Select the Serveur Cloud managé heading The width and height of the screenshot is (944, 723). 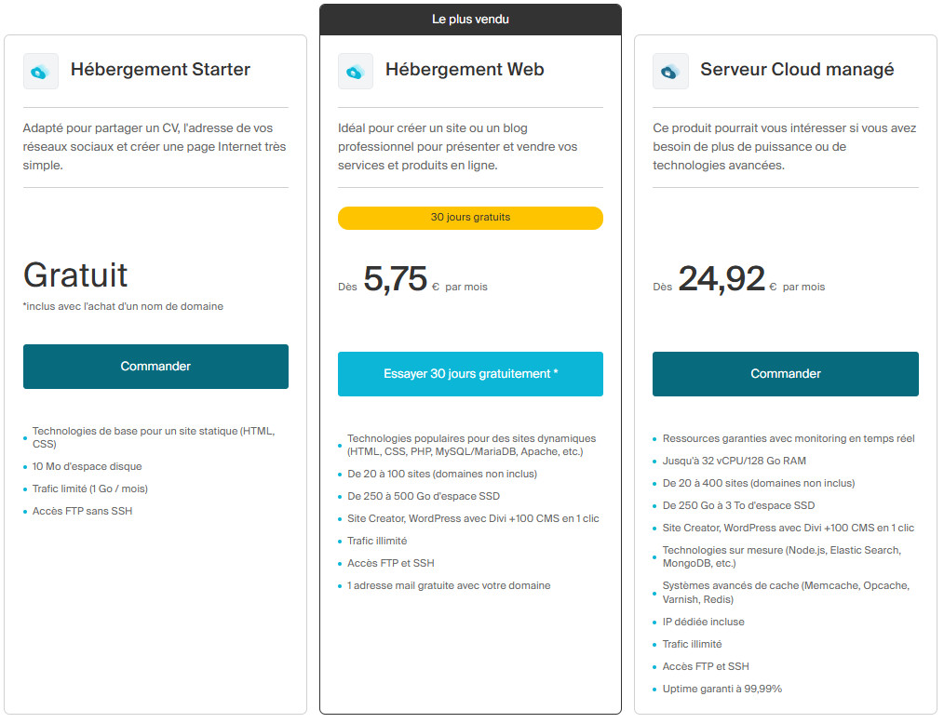tap(797, 70)
